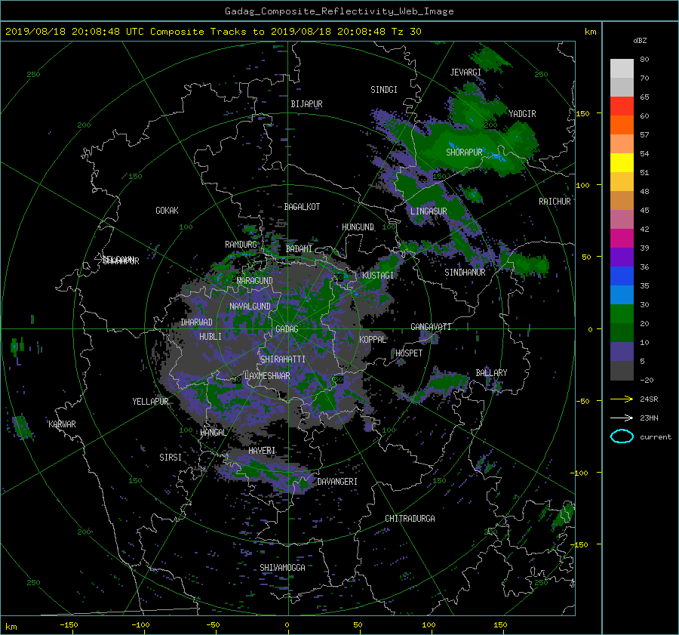Click the GANGAVATI city label

(431, 326)
